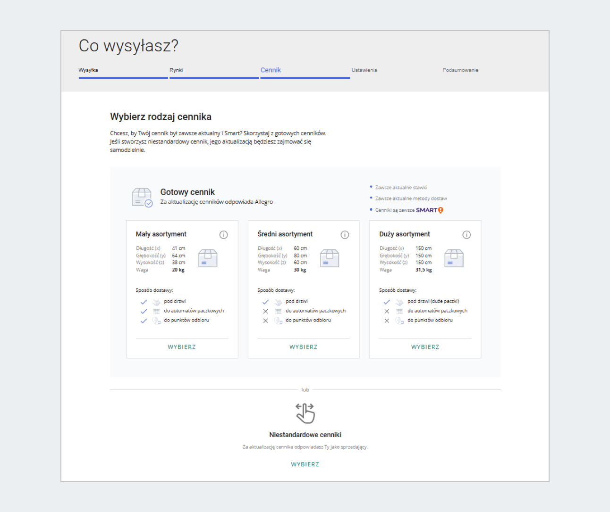Image resolution: width=610 pixels, height=512 pixels.
Task: Click the pod drzwi checkmark in Mały asortyment
Action: coord(144,302)
